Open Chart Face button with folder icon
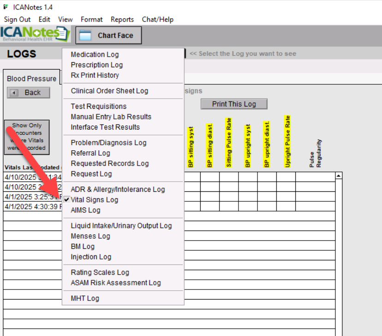Image resolution: width=382 pixels, height=336 pixels. [x=108, y=35]
